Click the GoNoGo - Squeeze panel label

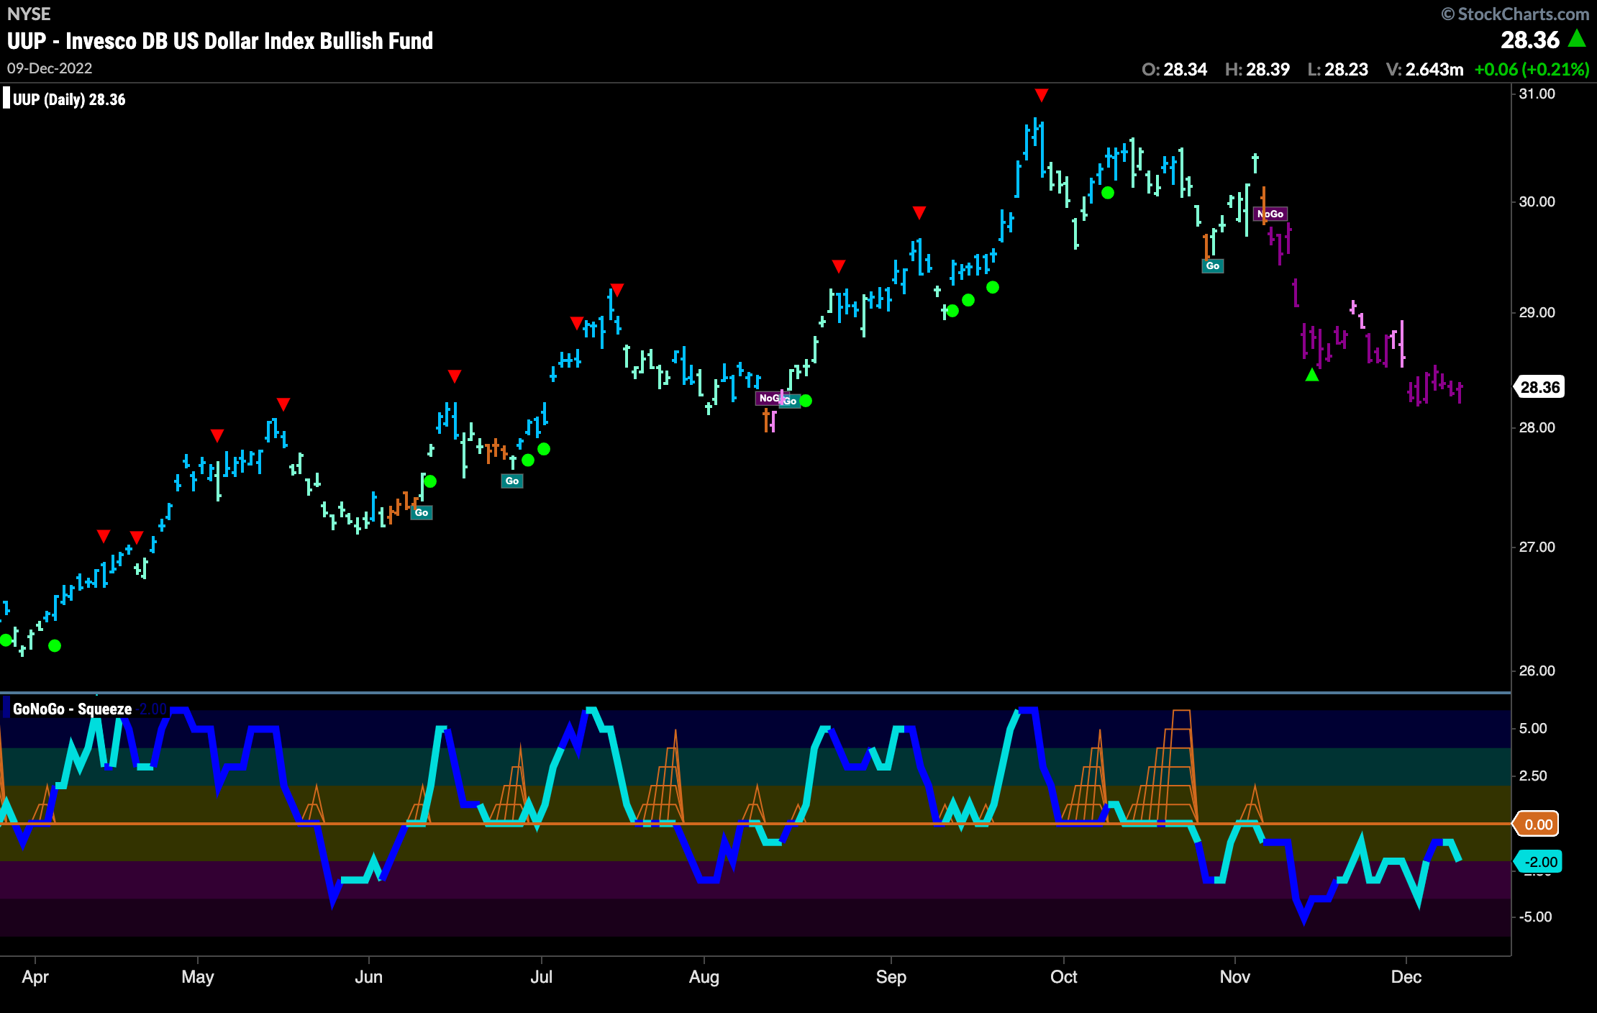coord(72,709)
